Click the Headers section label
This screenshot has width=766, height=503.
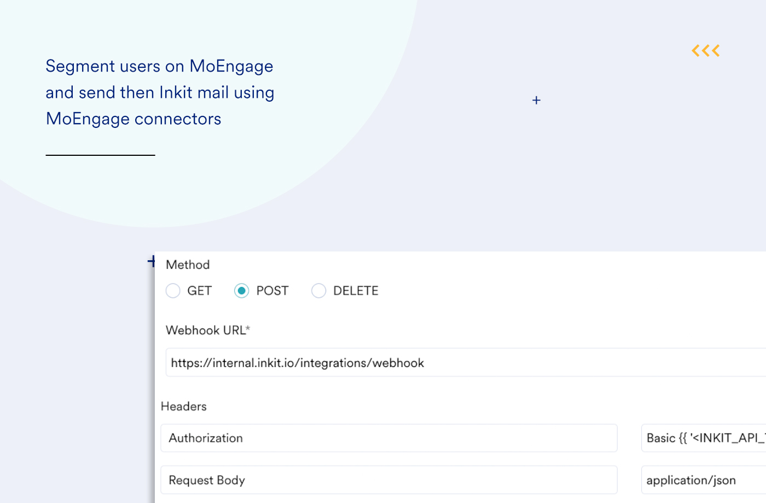[x=184, y=406]
